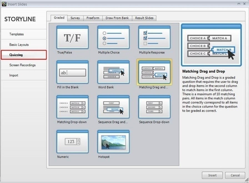Click the Sequence Drop-down label text
249x183 pixels.
point(154,122)
